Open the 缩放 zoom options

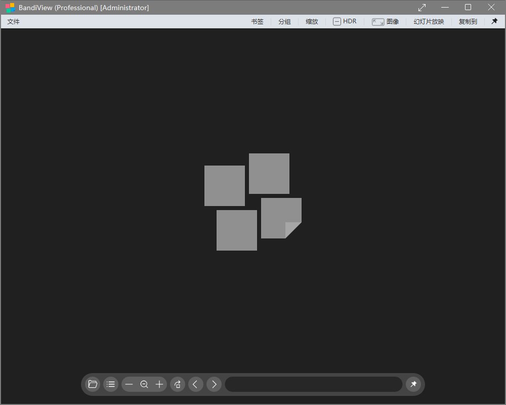312,21
